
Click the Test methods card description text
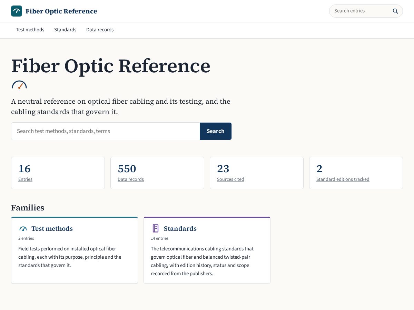pos(70,257)
